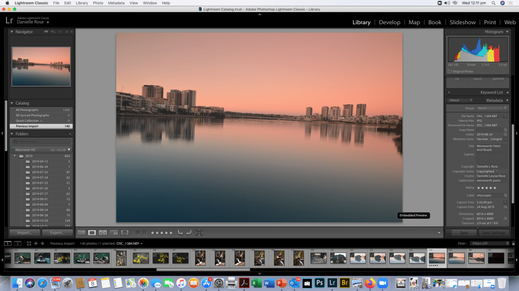Image resolution: width=519 pixels, height=291 pixels.
Task: Rotate photo counter-clockwise icon
Action: [x=179, y=233]
